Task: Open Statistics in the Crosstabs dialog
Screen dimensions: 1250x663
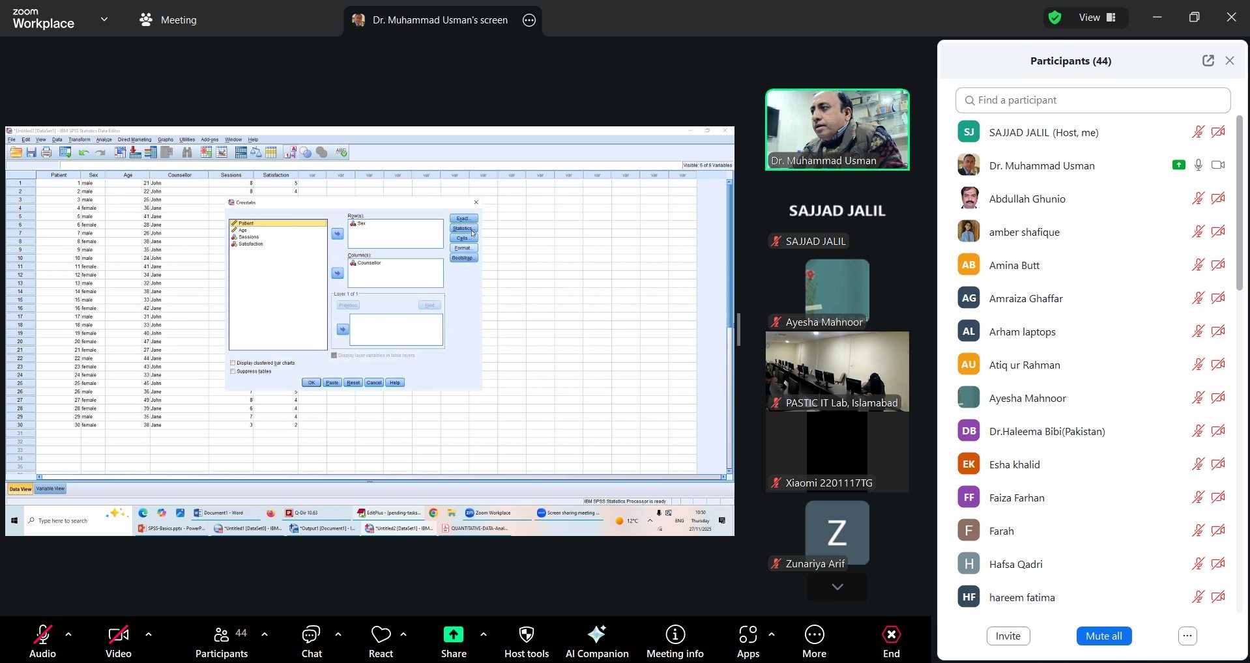Action: click(463, 229)
